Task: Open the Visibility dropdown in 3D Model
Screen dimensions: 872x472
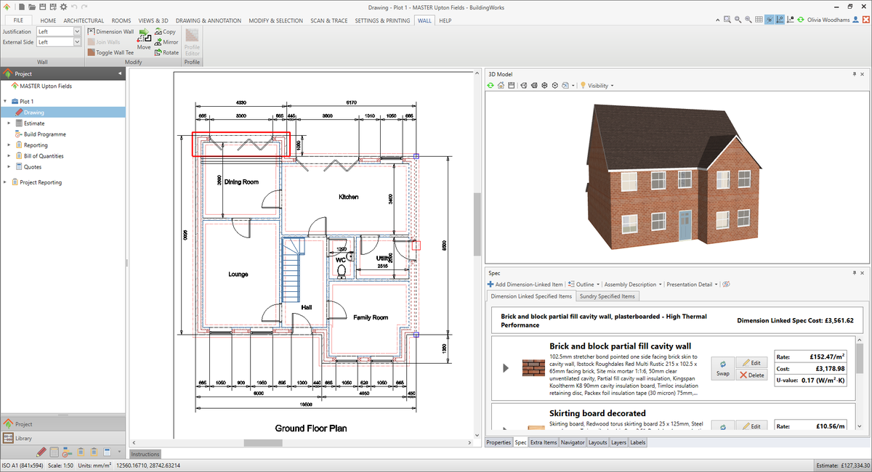Action: (x=597, y=86)
